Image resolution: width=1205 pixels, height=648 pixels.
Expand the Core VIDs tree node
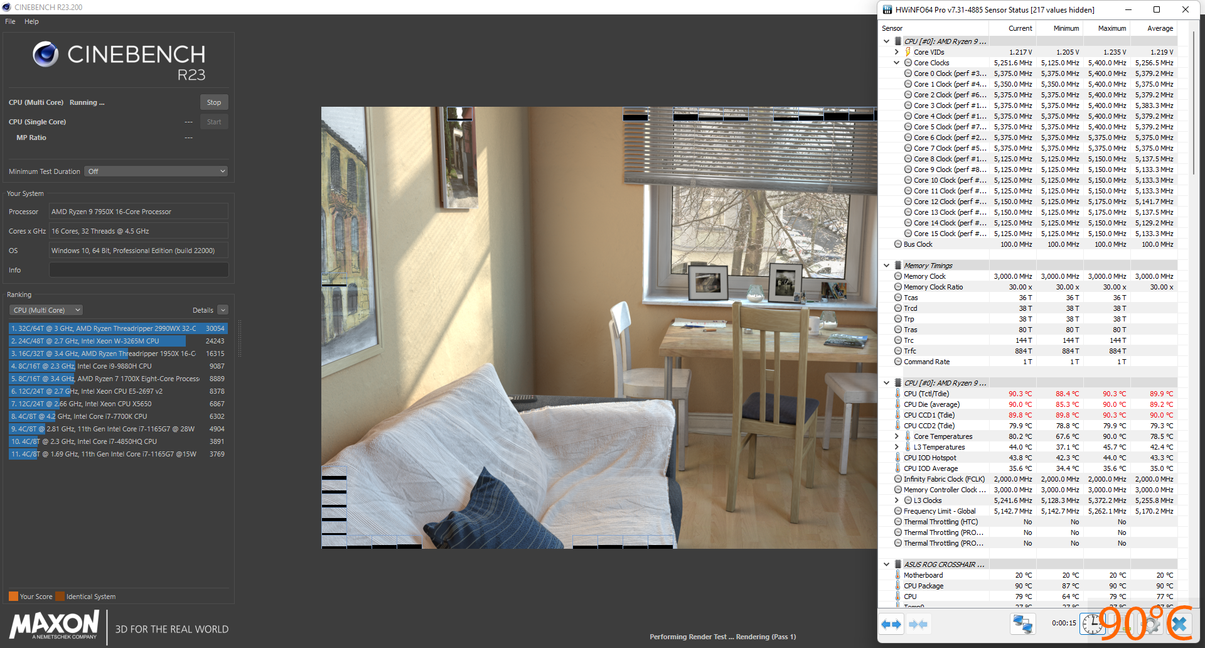[x=896, y=52]
